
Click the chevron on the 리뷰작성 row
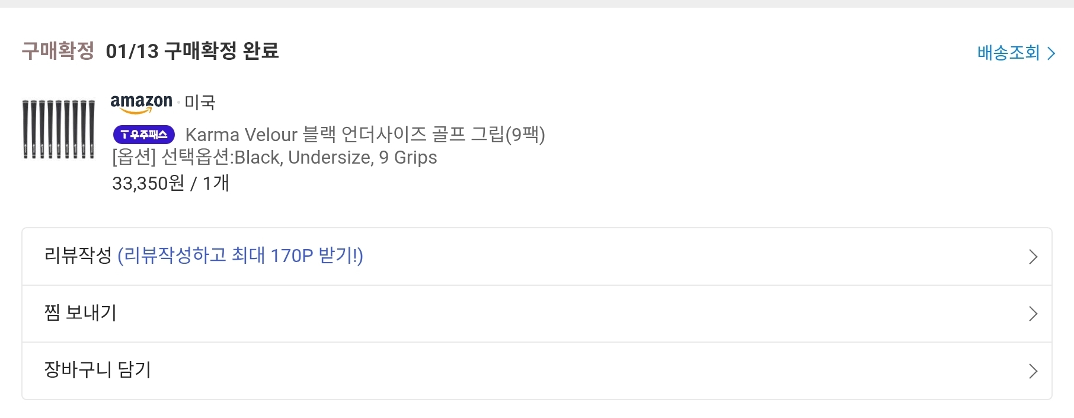1033,257
